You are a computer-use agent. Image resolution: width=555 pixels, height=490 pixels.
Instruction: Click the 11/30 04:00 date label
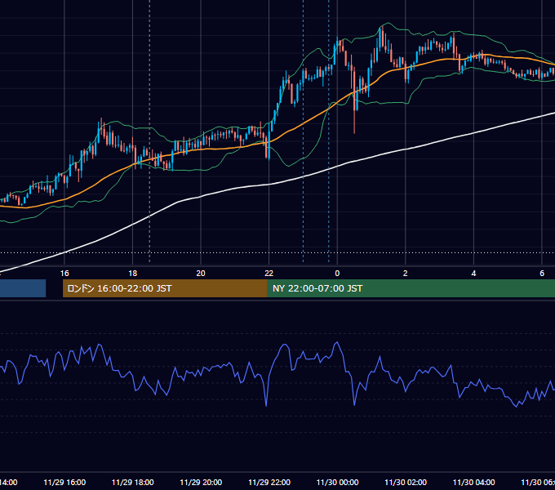pyautogui.click(x=474, y=482)
